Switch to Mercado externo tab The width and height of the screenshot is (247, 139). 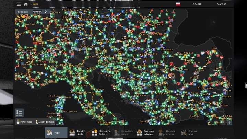[167, 132]
